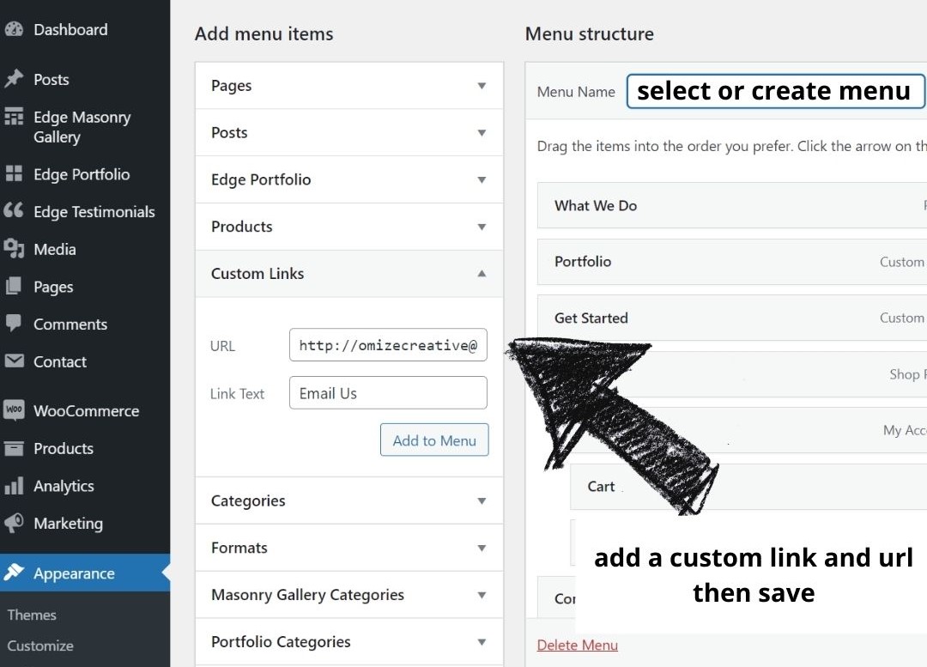Open Themes under Appearance

point(32,615)
